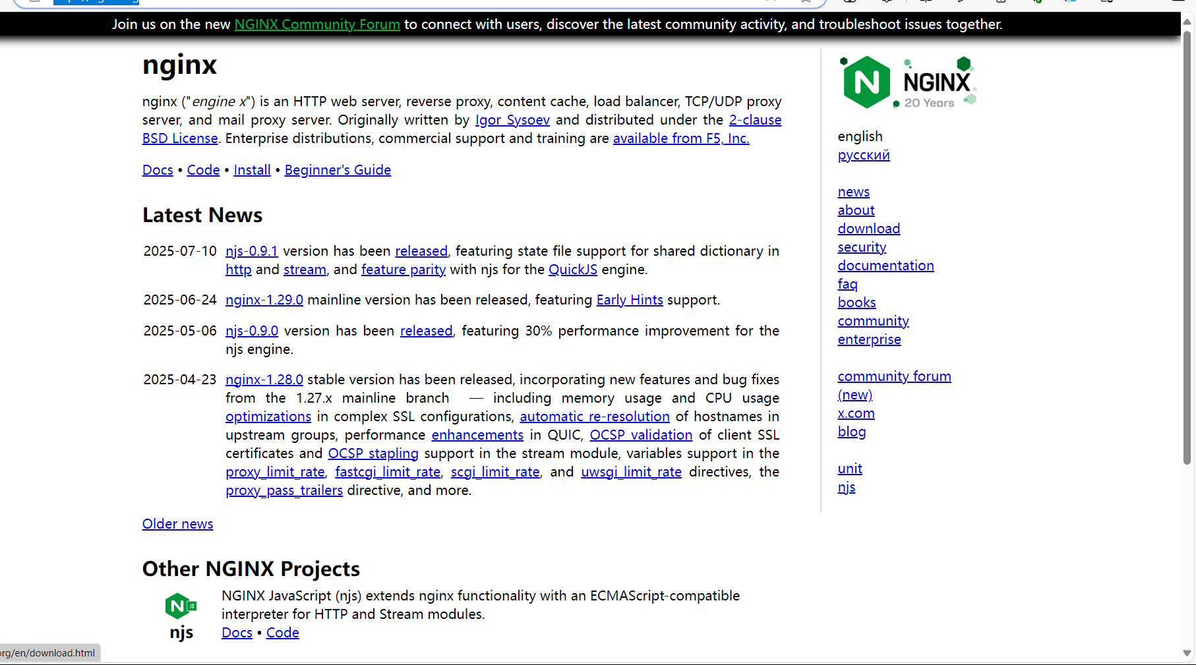Open the proxy_pass_trailers link
This screenshot has height=665, width=1196.
[284, 490]
